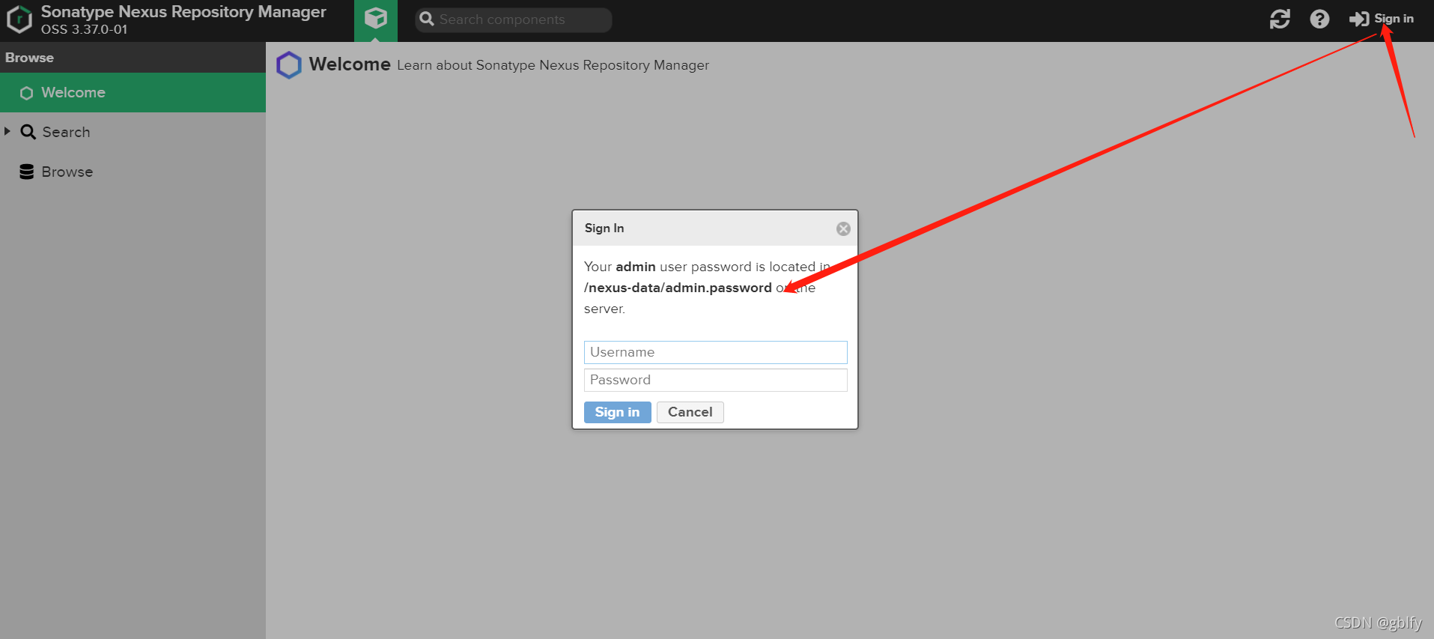Click the Welcome hexagon icon in sidebar
1434x639 pixels.
click(x=26, y=93)
